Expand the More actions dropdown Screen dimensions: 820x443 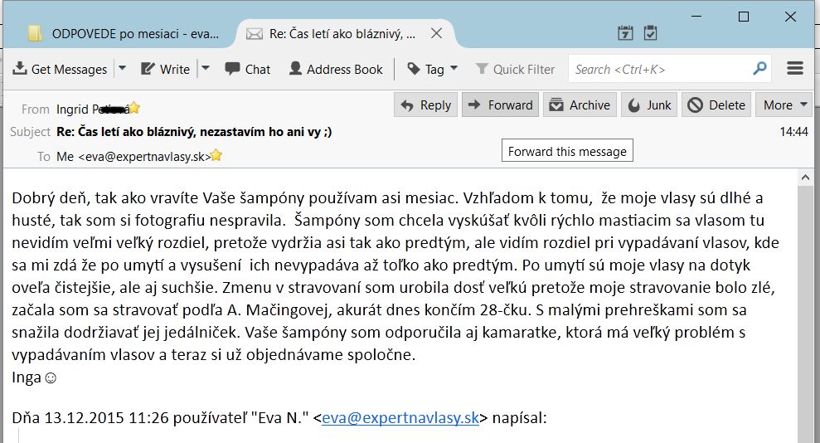(x=784, y=105)
